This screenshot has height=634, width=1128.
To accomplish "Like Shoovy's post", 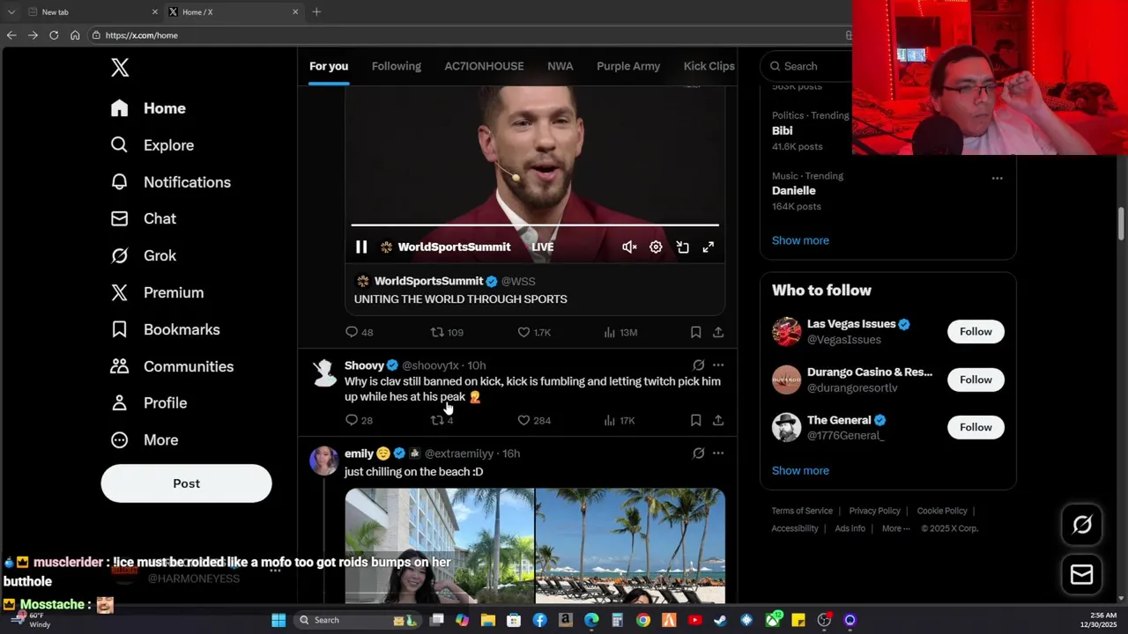I will (x=534, y=420).
